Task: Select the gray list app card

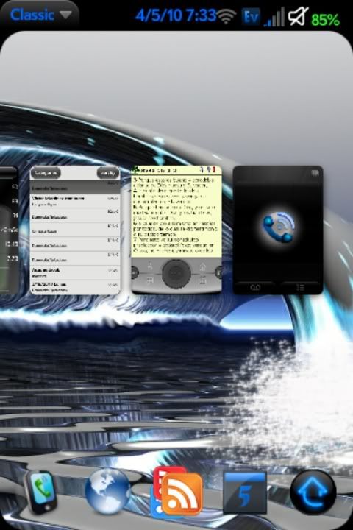Action: coord(75,230)
